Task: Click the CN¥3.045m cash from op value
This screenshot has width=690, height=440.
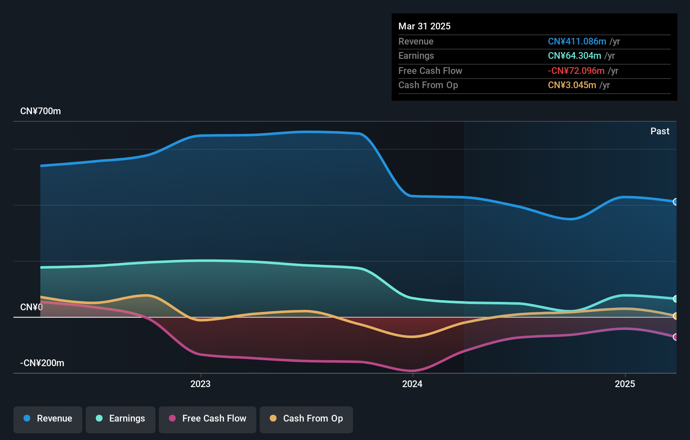Action: 572,85
